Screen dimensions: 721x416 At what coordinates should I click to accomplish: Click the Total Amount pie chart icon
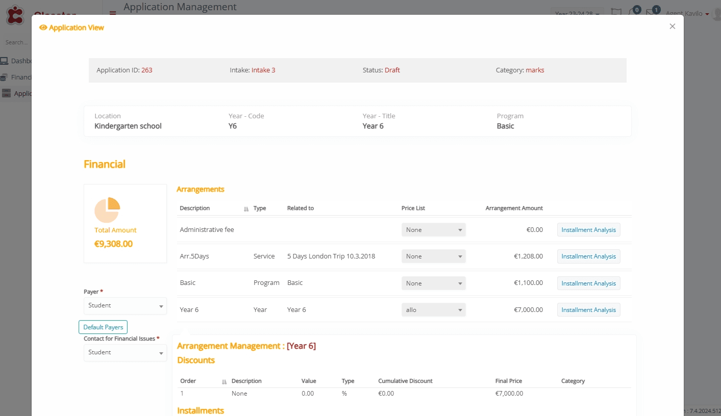[107, 210]
